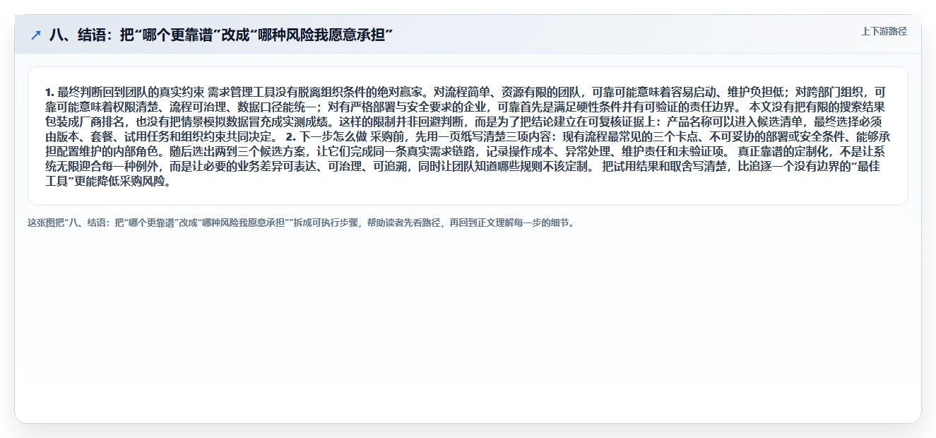Click the text 1. 最终判断回到团队的真实约束
This screenshot has width=936, height=438.
coord(124,93)
